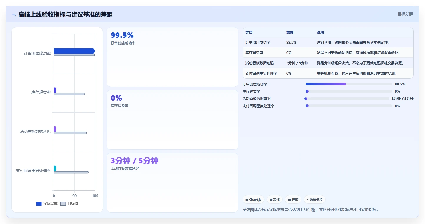Click the 库存超卖率 caption under the 0% card
Viewport: 425px width, 224px height.
[x=119, y=106]
